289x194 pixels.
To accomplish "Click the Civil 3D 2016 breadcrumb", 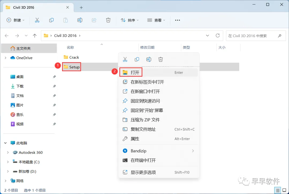I will click(65, 36).
